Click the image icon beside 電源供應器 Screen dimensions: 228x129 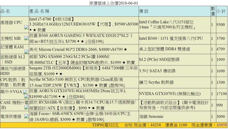tap(26, 116)
